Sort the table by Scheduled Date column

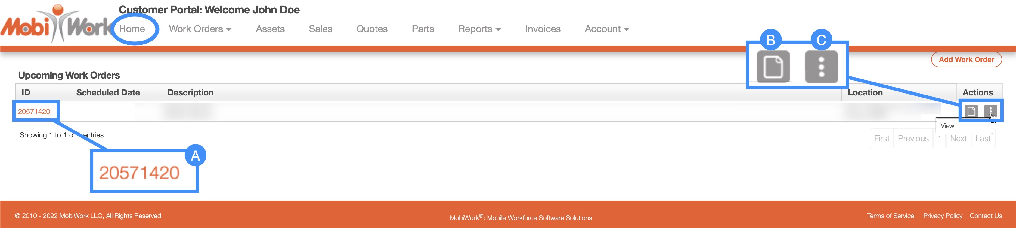coord(108,93)
